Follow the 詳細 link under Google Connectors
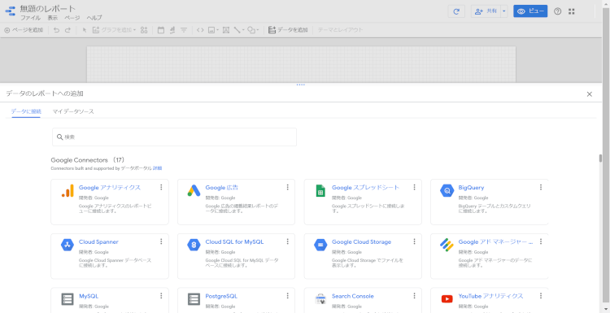 157,168
